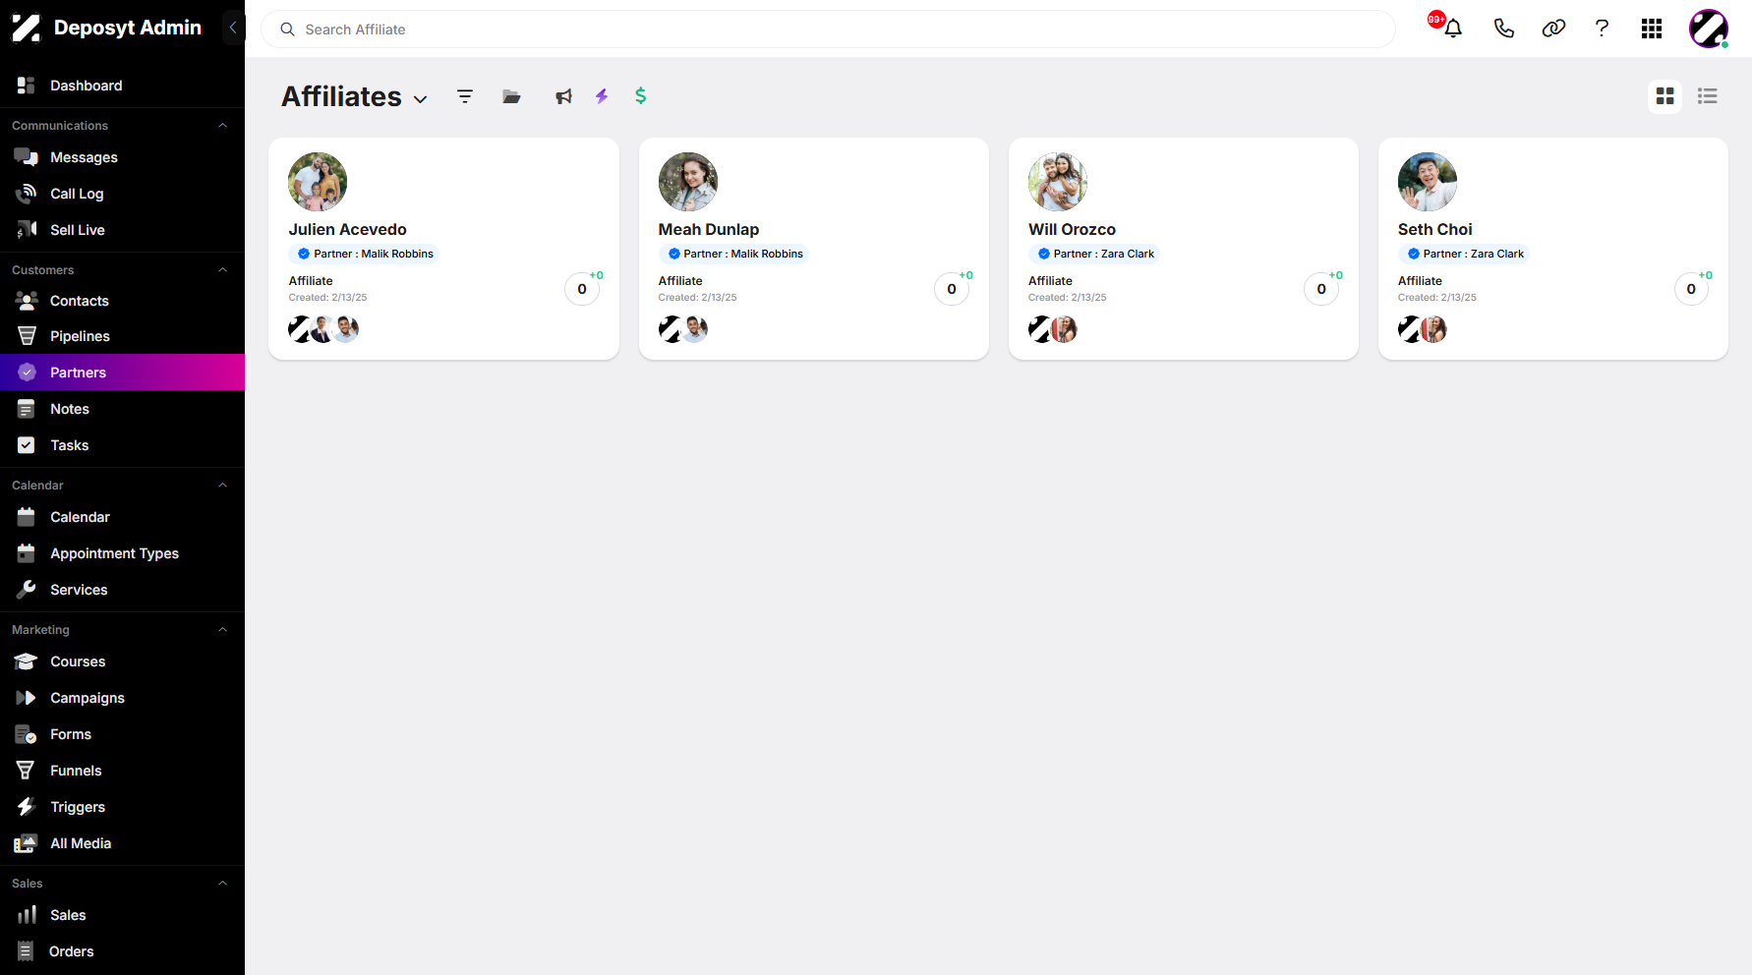Click the megaphone announcement icon
Image resolution: width=1752 pixels, height=975 pixels.
tap(563, 96)
